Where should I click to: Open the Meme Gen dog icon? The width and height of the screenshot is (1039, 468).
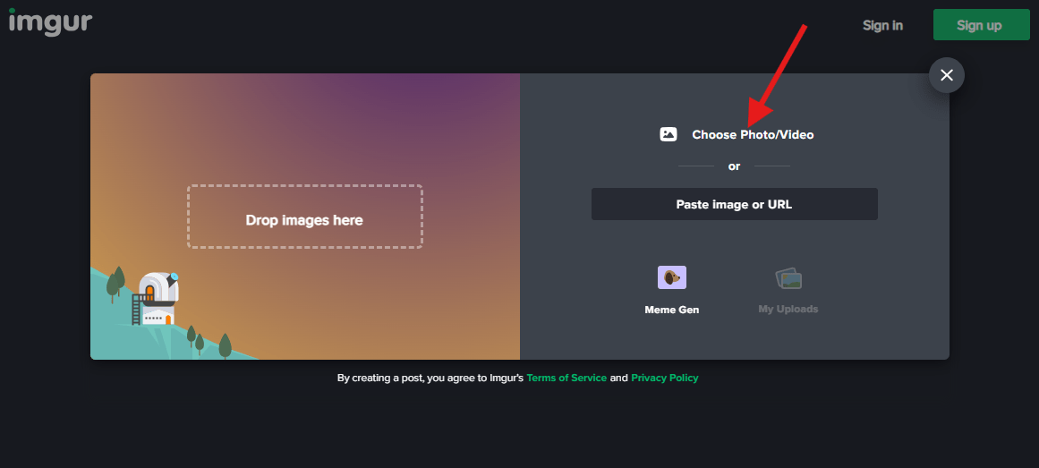tap(671, 277)
